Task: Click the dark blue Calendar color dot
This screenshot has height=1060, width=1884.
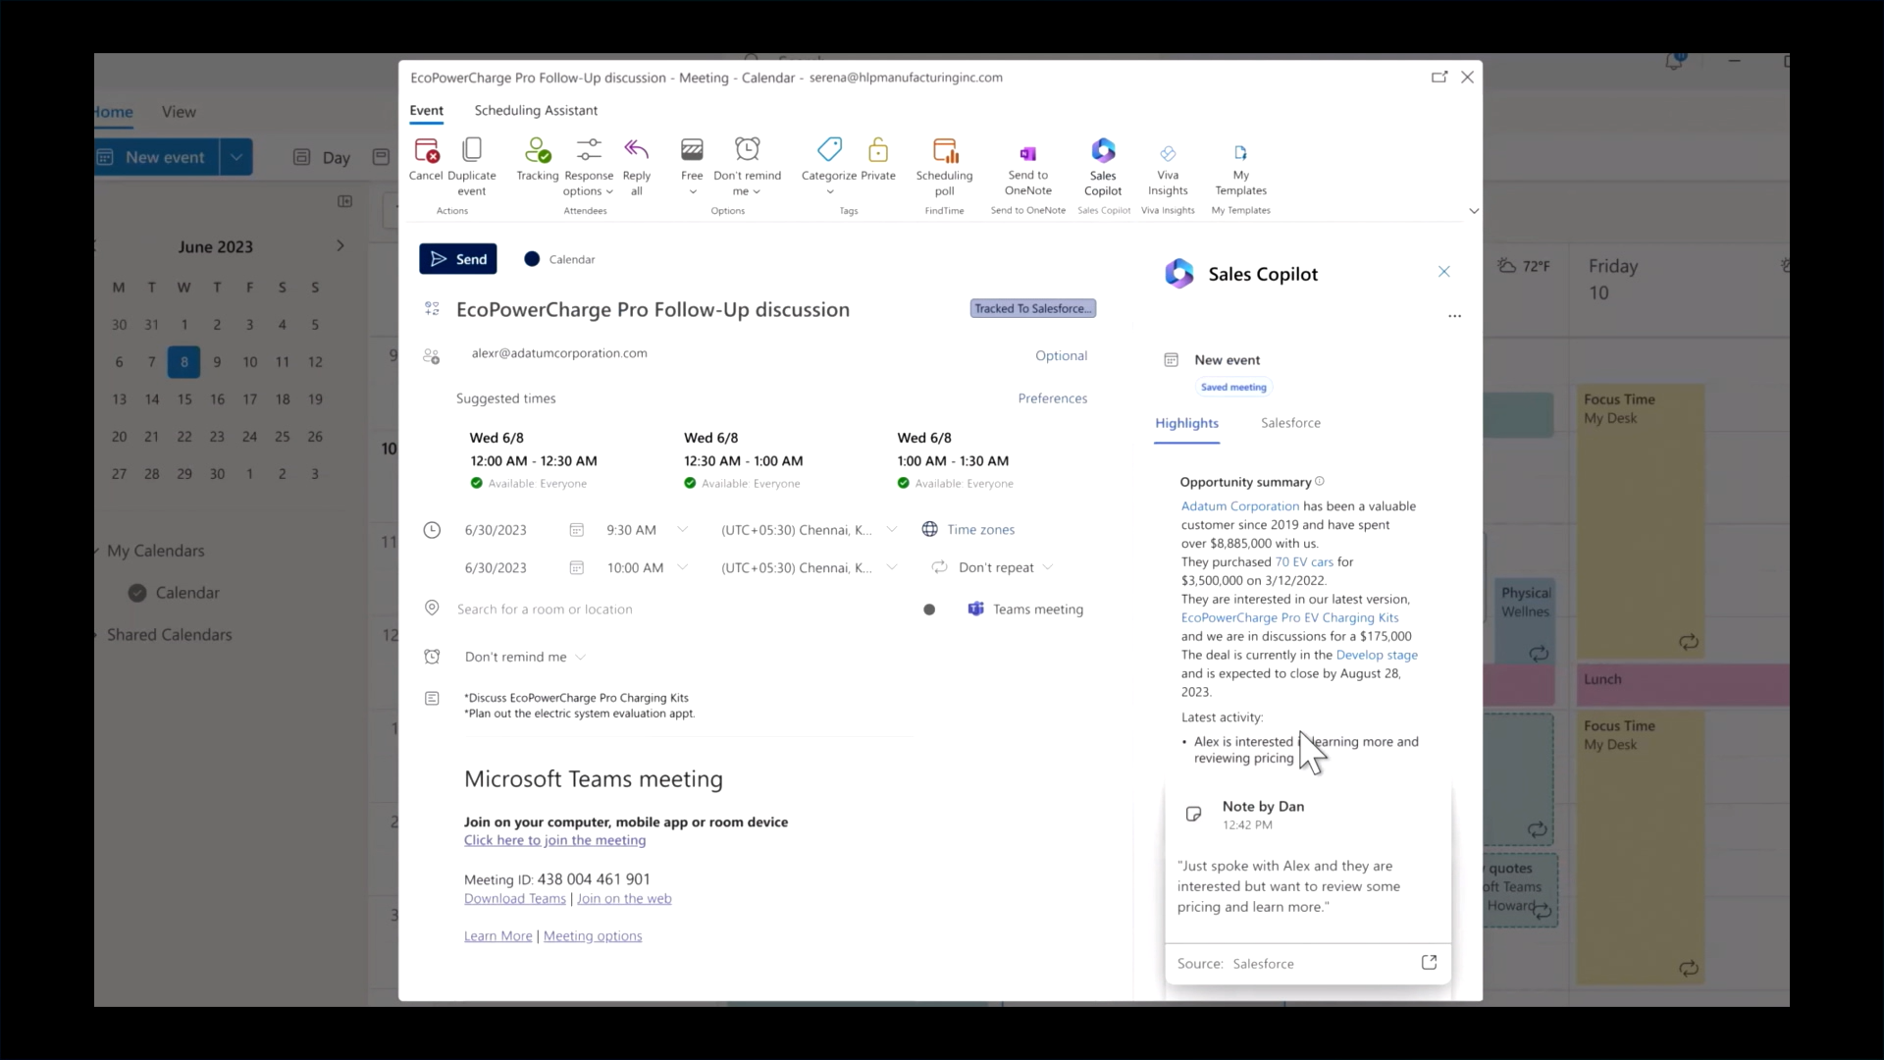Action: click(x=532, y=259)
